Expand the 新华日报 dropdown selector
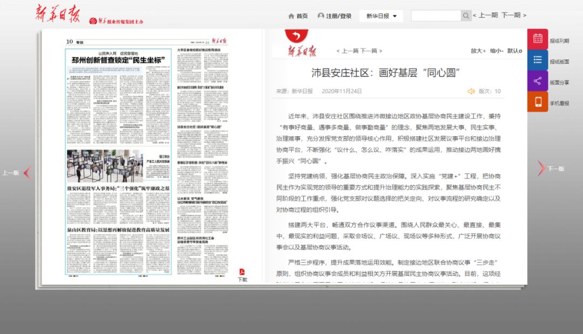The image size is (583, 334). [x=381, y=16]
